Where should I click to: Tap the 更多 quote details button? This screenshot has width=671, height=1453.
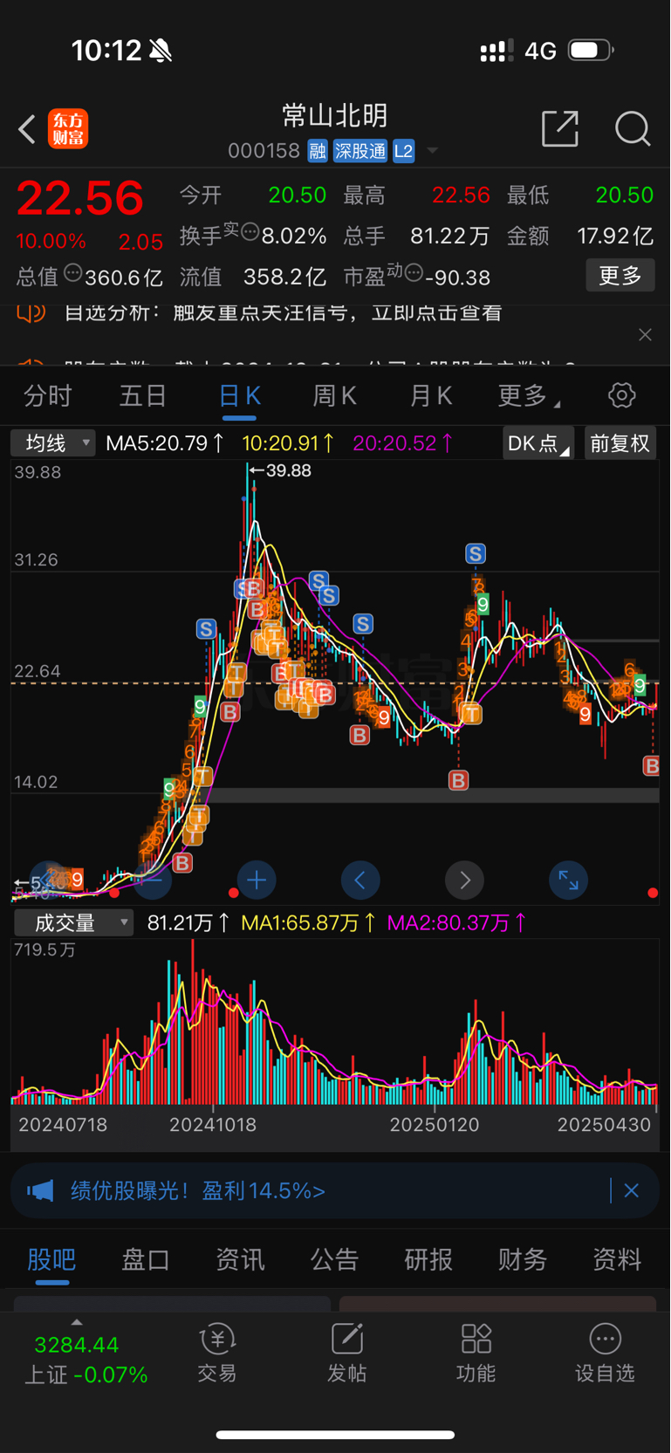click(620, 276)
